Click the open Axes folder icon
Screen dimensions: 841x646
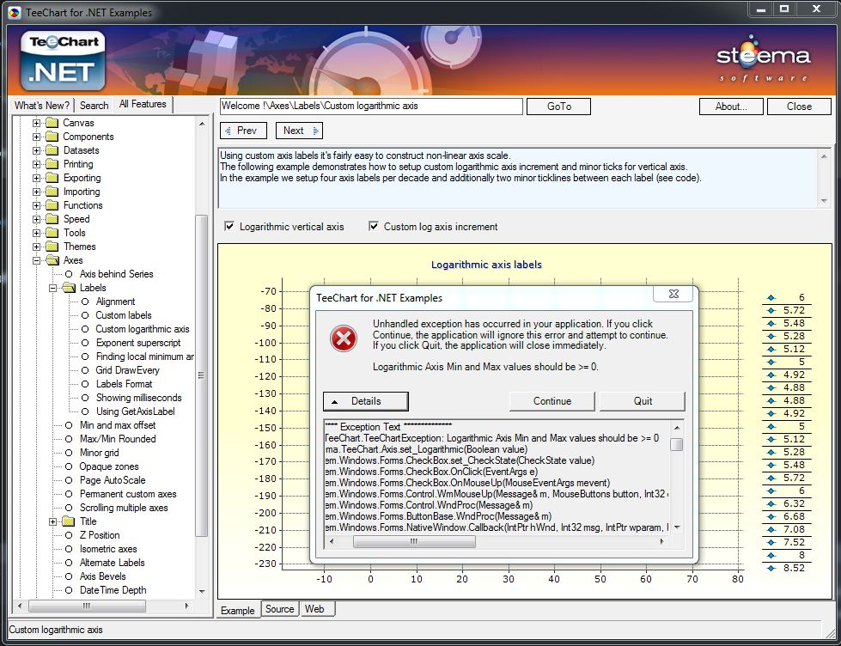tap(52, 260)
